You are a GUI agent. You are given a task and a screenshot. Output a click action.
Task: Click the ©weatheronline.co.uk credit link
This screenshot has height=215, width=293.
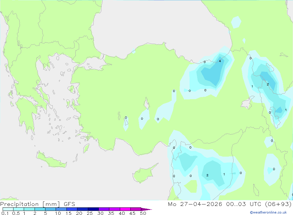click(x=268, y=212)
